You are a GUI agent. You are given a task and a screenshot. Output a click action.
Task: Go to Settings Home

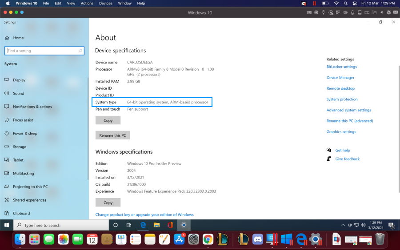click(x=18, y=38)
